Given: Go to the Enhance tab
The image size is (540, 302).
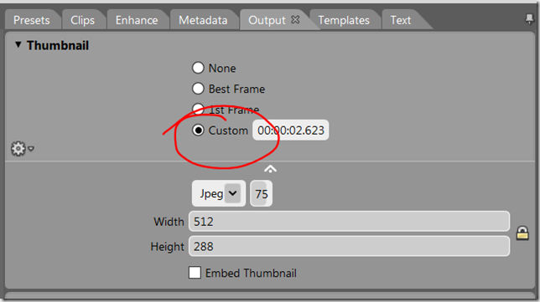Looking at the screenshot, I should point(137,20).
